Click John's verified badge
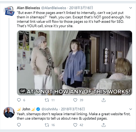Screen dimensions: 136x132 point(38,109)
